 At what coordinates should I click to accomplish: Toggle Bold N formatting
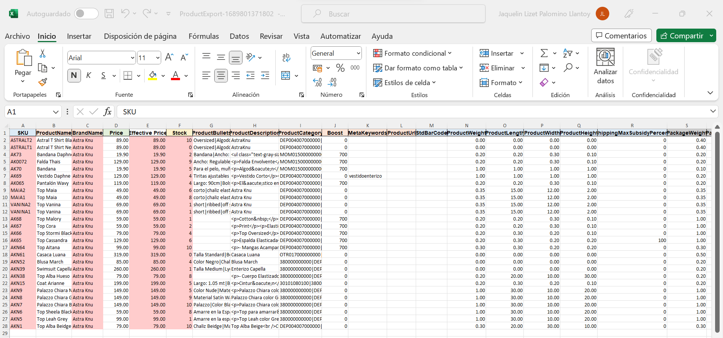point(74,75)
